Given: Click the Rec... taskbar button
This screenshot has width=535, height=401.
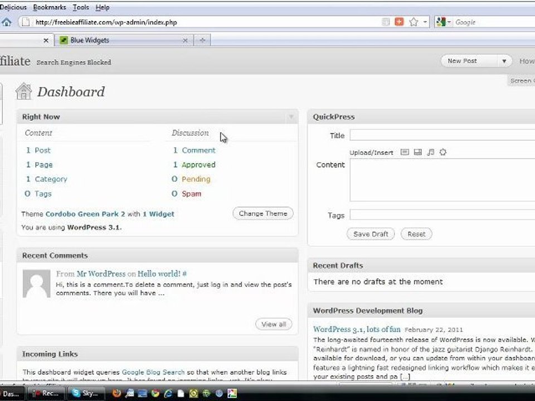Looking at the screenshot, I should tap(46, 394).
